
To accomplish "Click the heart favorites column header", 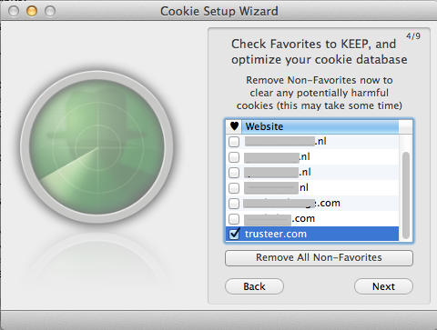I will pyautogui.click(x=234, y=126).
